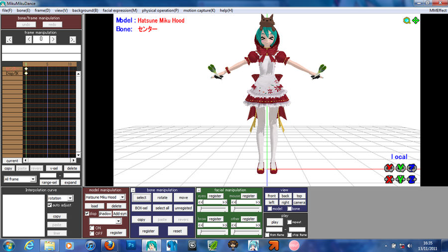
Task: Adjust the brow morph slider
Action: tap(213, 232)
